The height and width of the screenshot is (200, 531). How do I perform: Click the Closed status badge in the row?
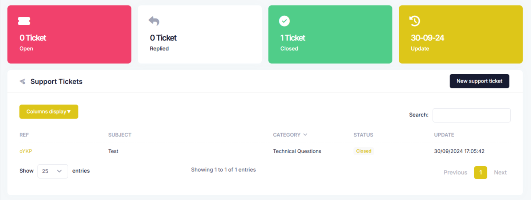tap(364, 151)
